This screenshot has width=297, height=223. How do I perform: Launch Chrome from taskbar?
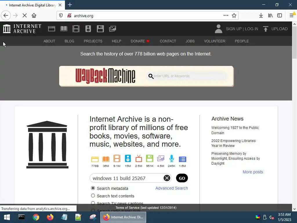tap(36, 217)
